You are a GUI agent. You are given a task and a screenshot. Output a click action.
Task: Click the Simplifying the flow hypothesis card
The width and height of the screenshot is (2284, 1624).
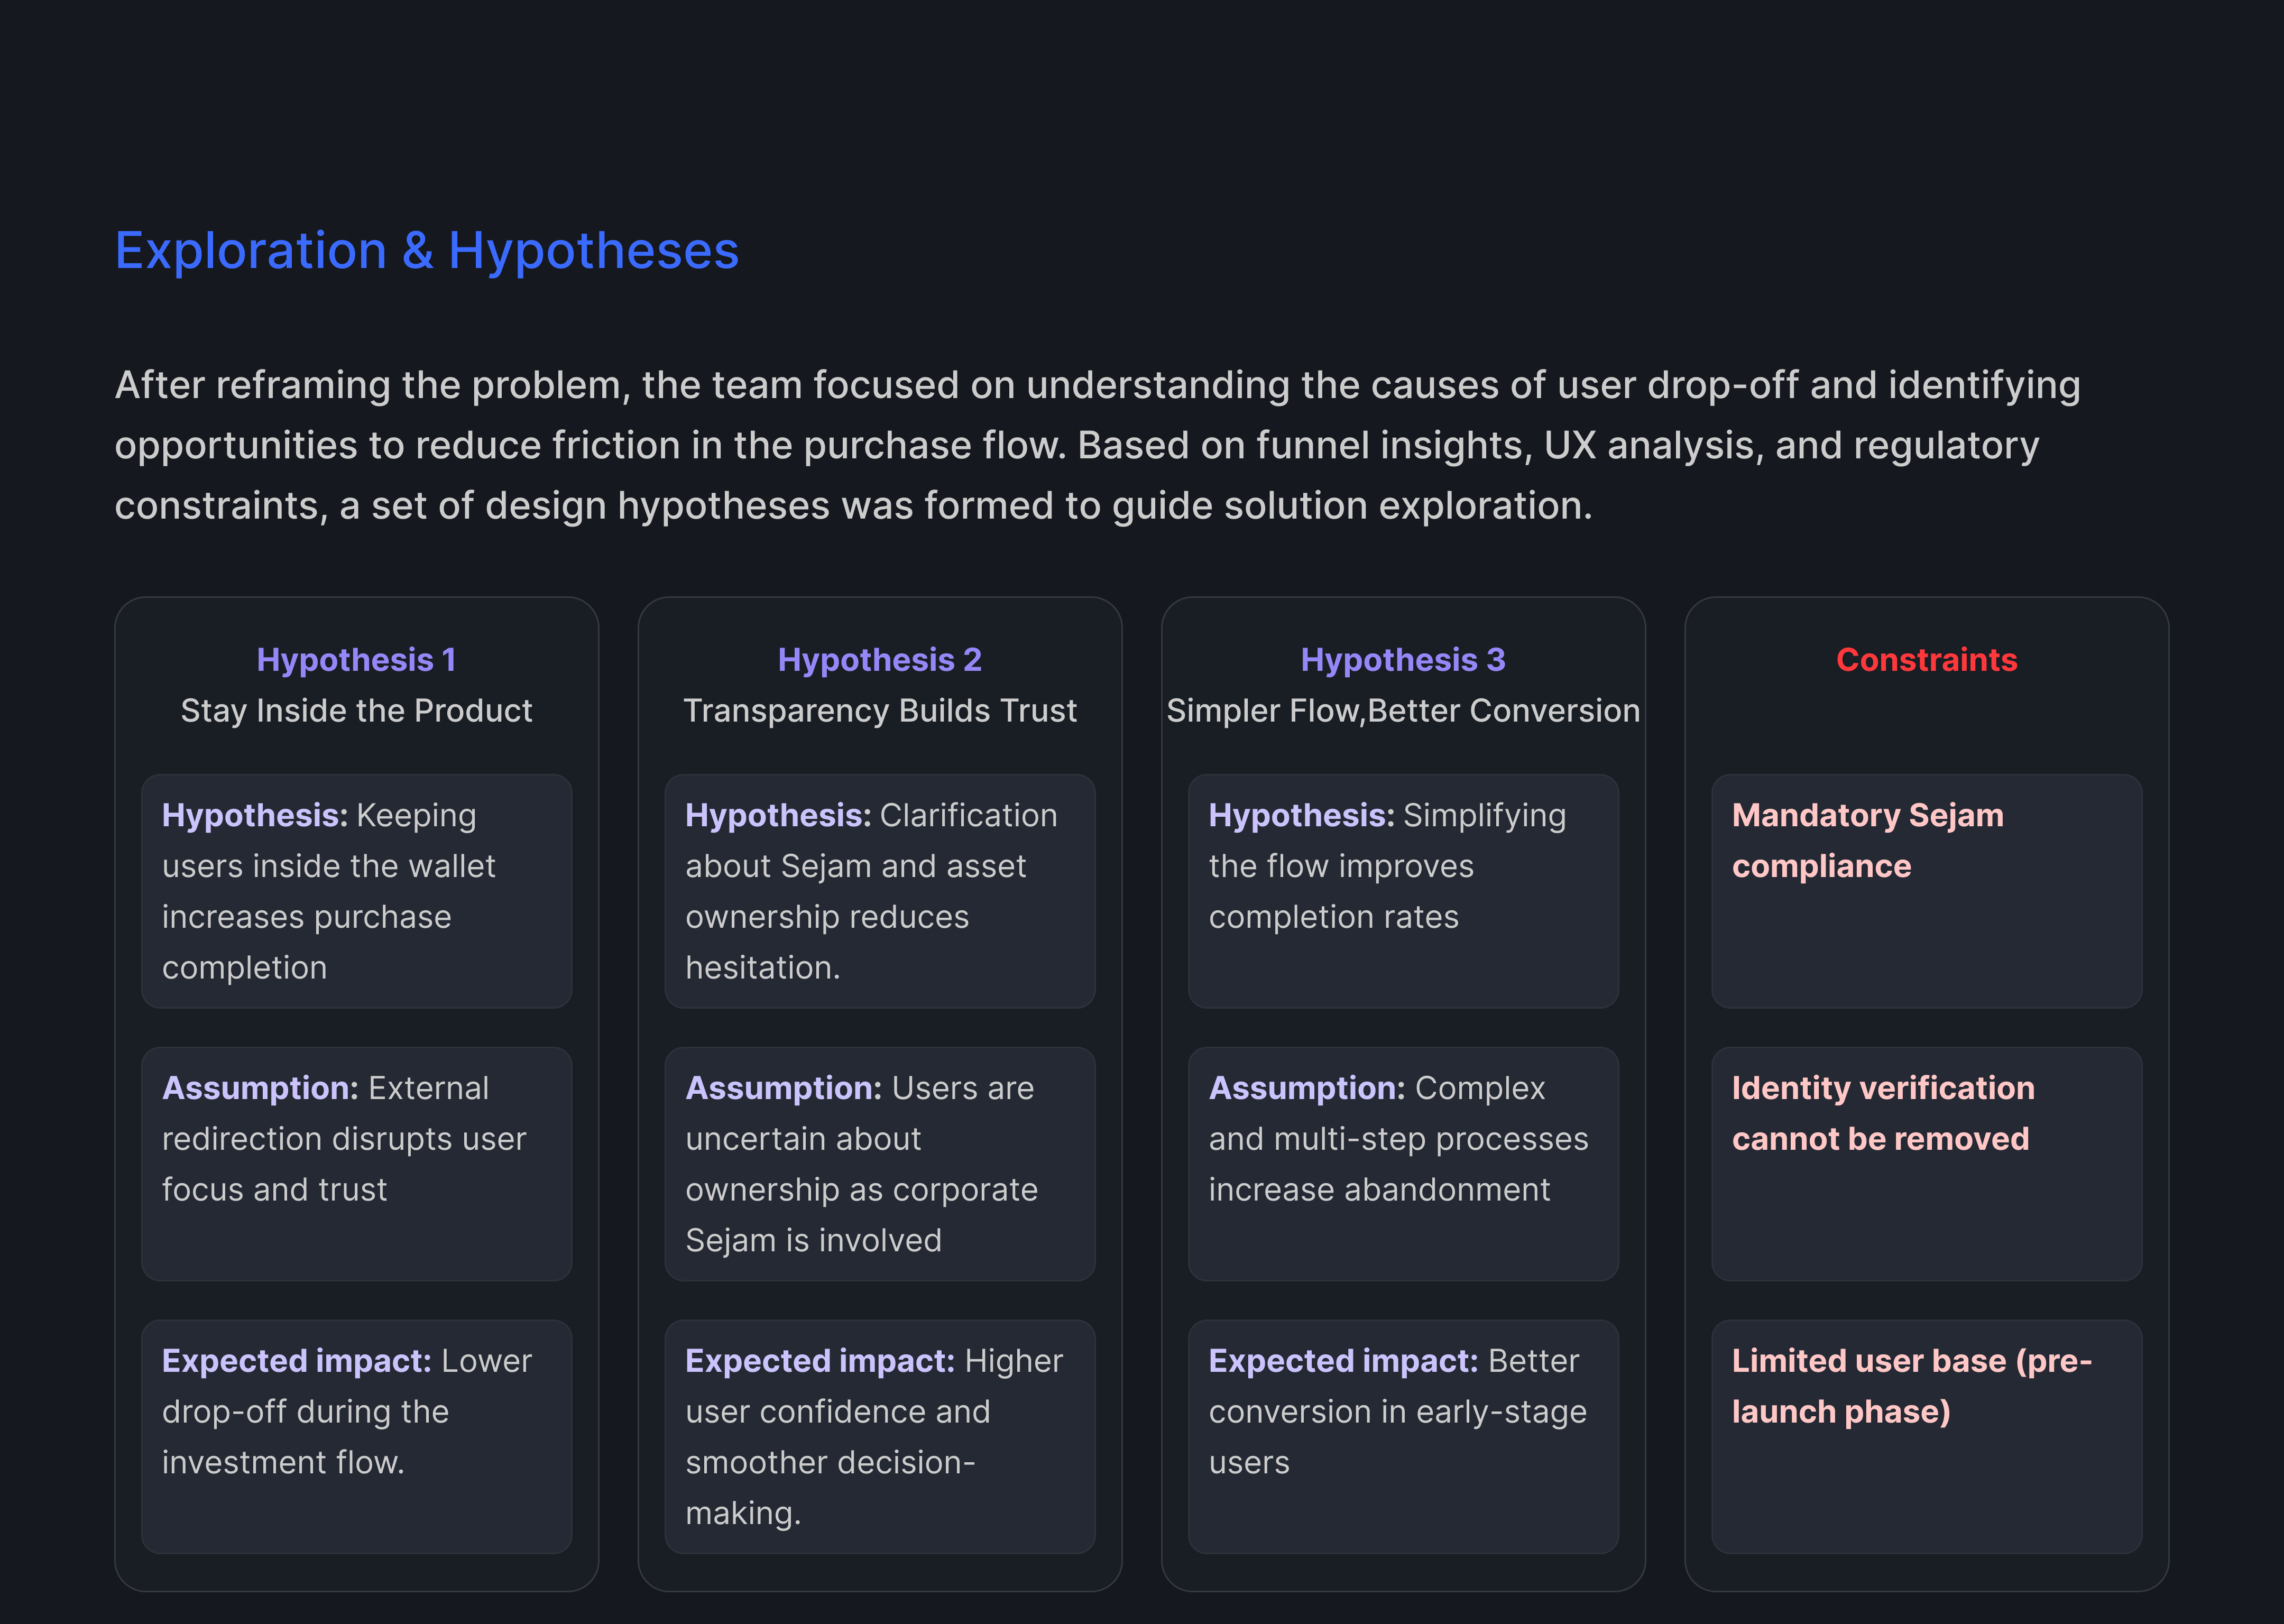tap(1403, 891)
